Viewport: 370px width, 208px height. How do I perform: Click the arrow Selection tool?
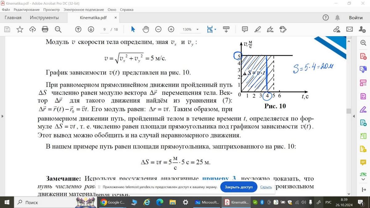[133, 29]
